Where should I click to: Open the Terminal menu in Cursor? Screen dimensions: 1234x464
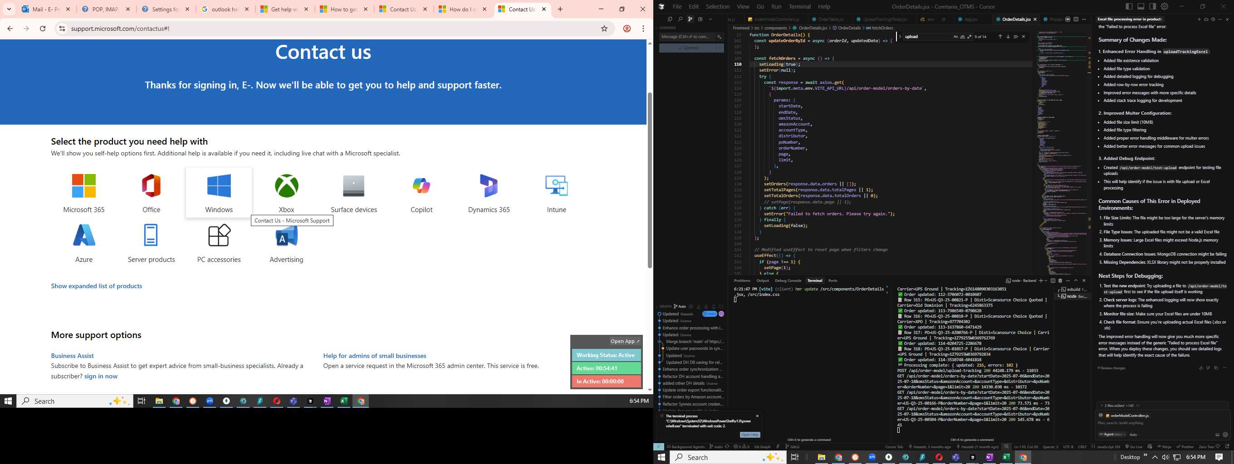[799, 7]
